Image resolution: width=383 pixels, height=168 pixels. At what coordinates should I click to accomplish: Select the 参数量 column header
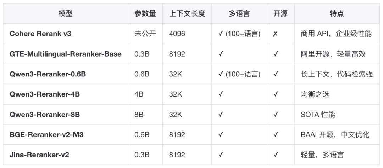145,13
